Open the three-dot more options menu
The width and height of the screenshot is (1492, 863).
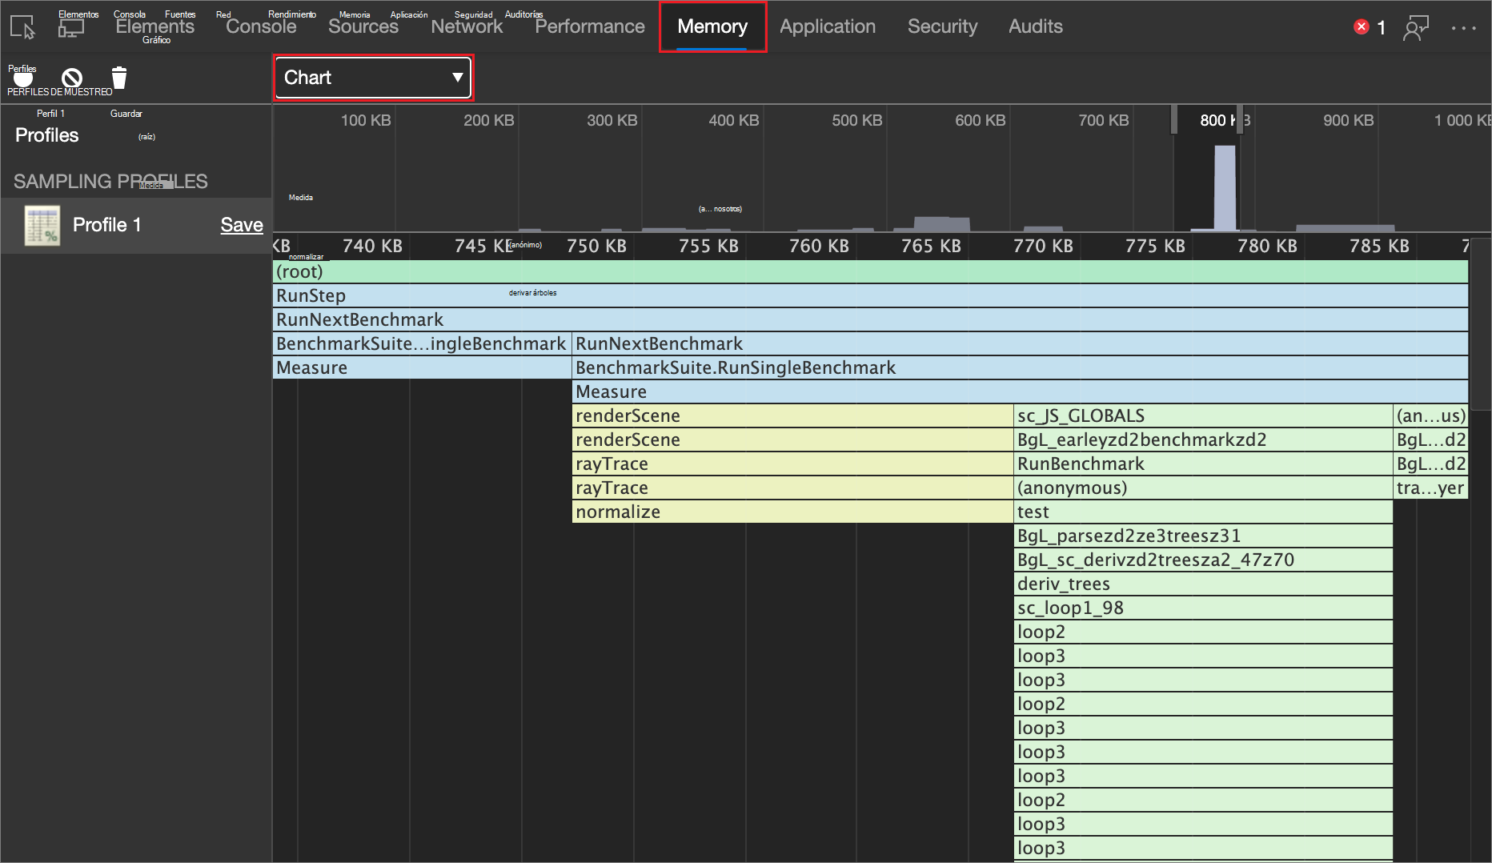pyautogui.click(x=1463, y=28)
